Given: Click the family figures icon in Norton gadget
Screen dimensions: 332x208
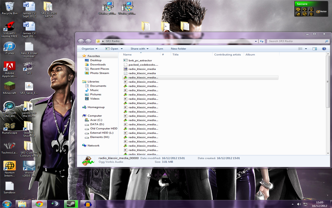Looking at the screenshot, I should 298,14.
